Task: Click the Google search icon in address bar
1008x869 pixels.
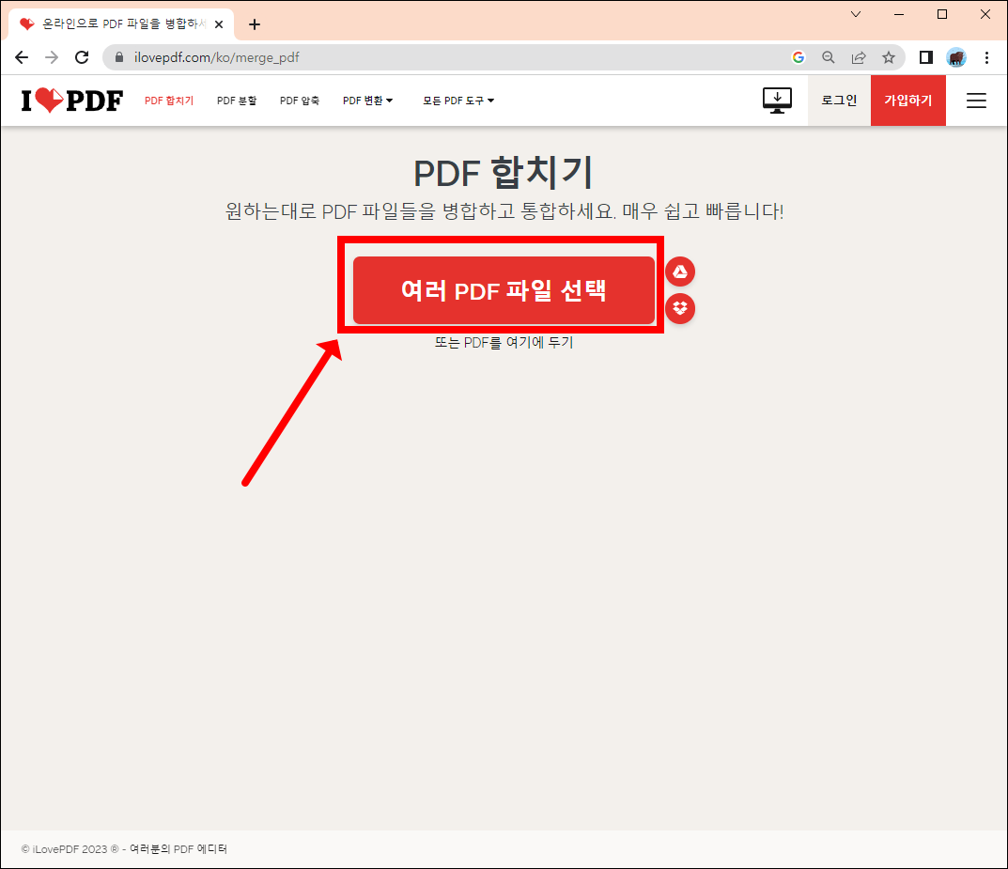Action: click(798, 57)
